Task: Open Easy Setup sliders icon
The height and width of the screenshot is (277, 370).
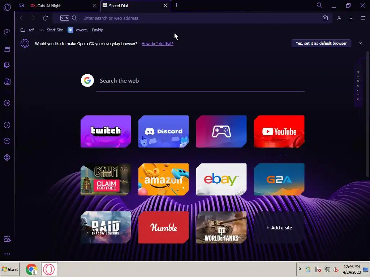Action: [363, 18]
